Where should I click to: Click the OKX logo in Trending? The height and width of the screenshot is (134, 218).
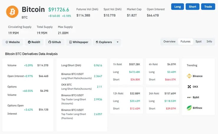189,87
